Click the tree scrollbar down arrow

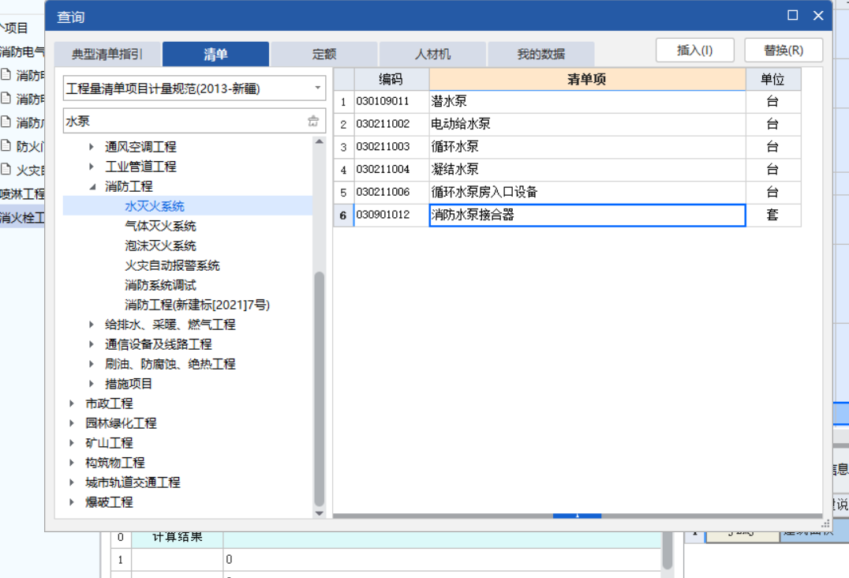tap(319, 512)
